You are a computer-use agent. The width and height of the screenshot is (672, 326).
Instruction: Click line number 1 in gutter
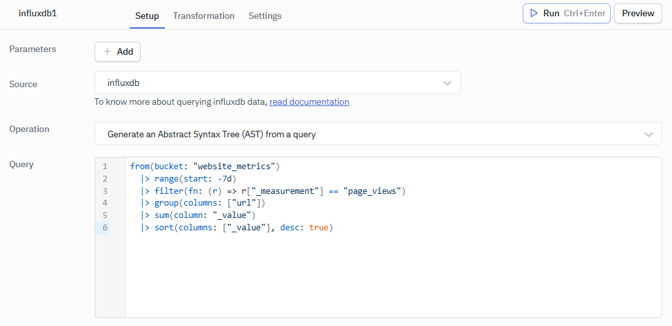pyautogui.click(x=105, y=167)
